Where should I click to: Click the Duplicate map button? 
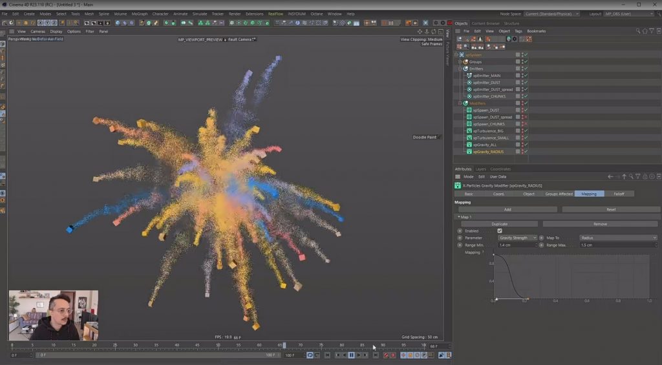500,224
